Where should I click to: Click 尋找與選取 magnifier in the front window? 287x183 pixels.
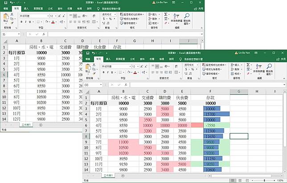pos(269,69)
